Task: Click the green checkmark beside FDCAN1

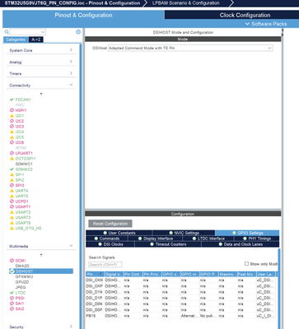Action: coord(12,100)
